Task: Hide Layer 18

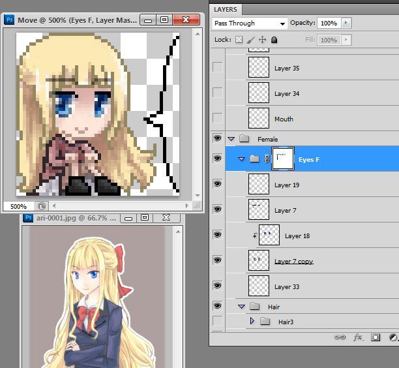Action: [x=217, y=234]
